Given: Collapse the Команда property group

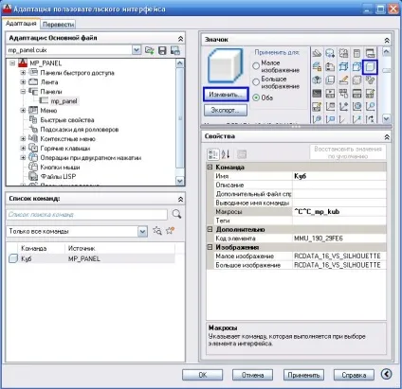Looking at the screenshot, I should pos(210,168).
